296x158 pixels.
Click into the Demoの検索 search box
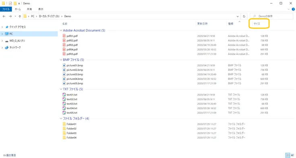click(x=272, y=16)
